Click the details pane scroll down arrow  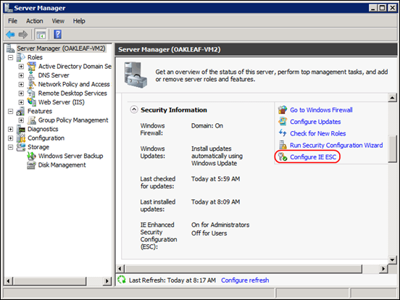392,260
